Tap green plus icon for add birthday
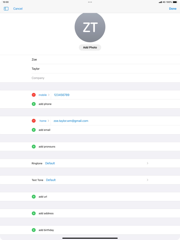This screenshot has width=180, height=240. [34, 230]
